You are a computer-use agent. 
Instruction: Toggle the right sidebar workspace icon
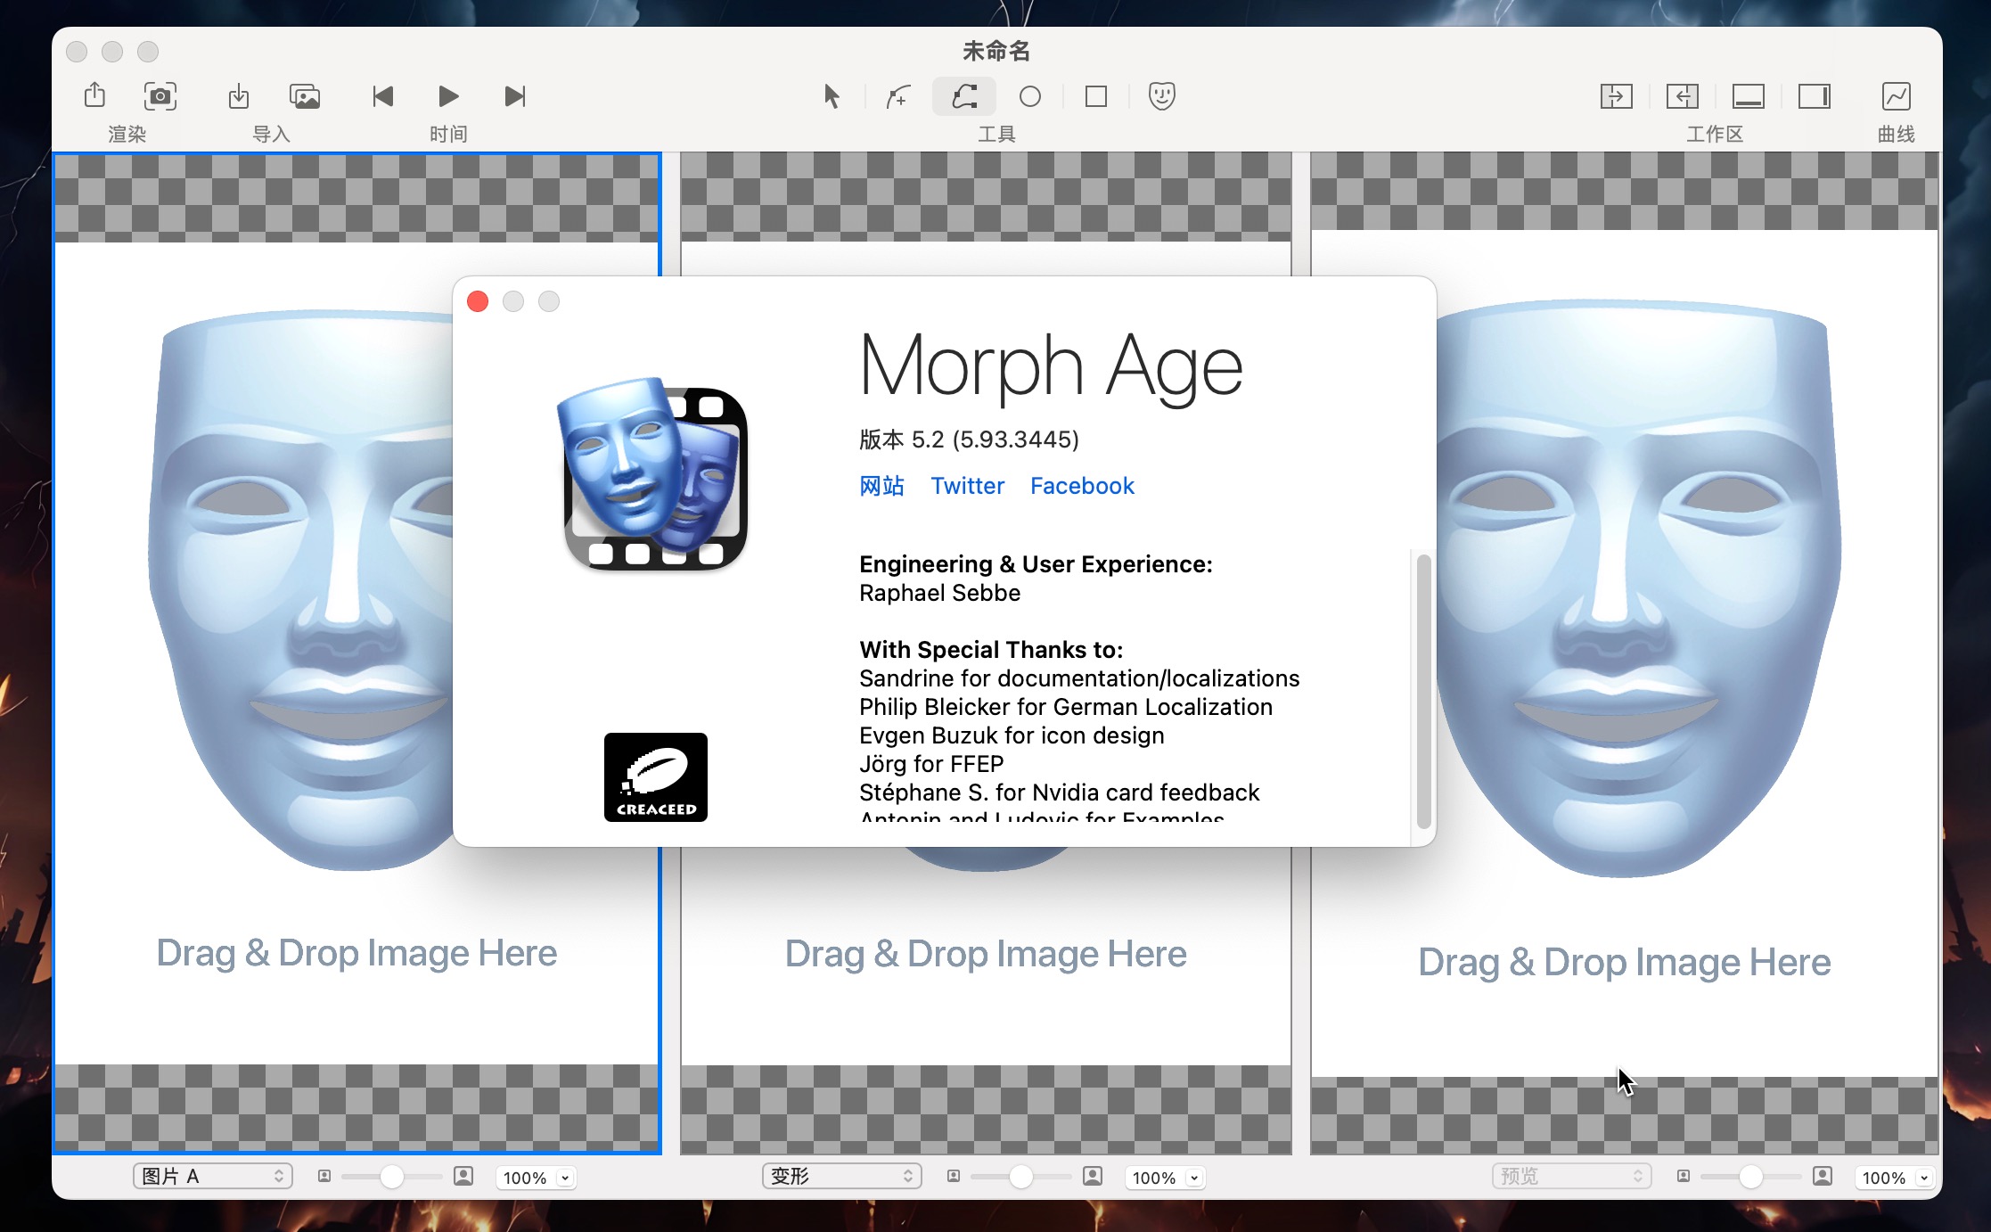pyautogui.click(x=1815, y=95)
